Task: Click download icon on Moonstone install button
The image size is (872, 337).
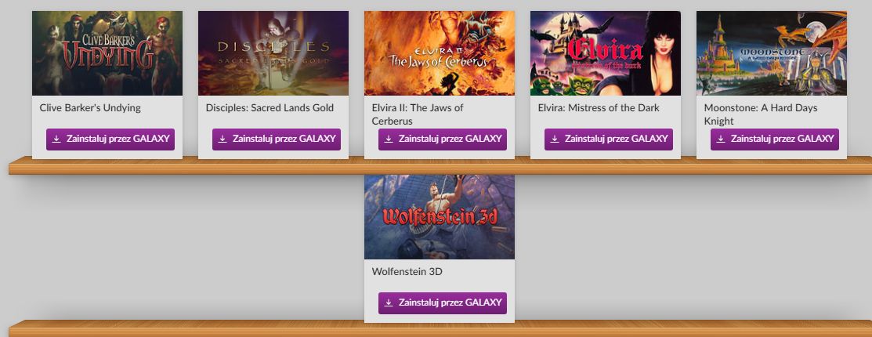Action: tap(721, 139)
